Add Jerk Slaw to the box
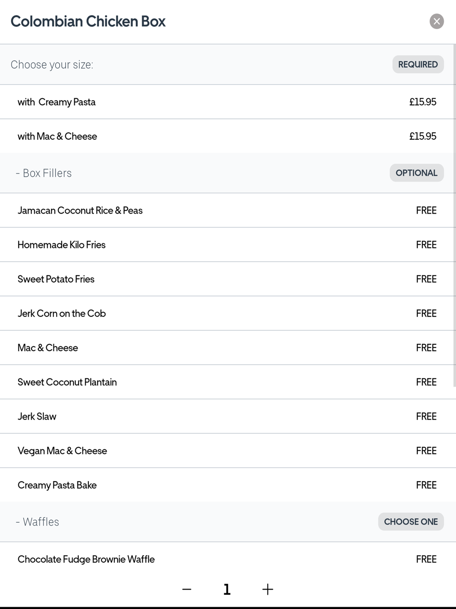 click(x=227, y=416)
